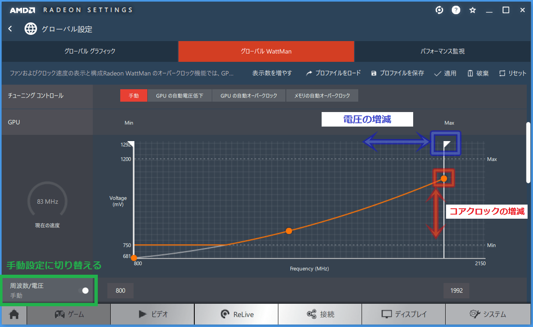Click the globe icon beside グローバル設定
533x327 pixels.
coord(31,29)
